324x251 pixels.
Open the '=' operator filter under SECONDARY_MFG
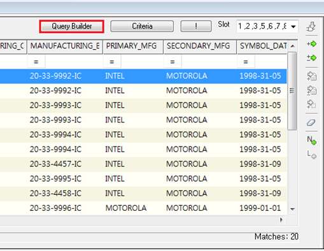pyautogui.click(x=173, y=62)
